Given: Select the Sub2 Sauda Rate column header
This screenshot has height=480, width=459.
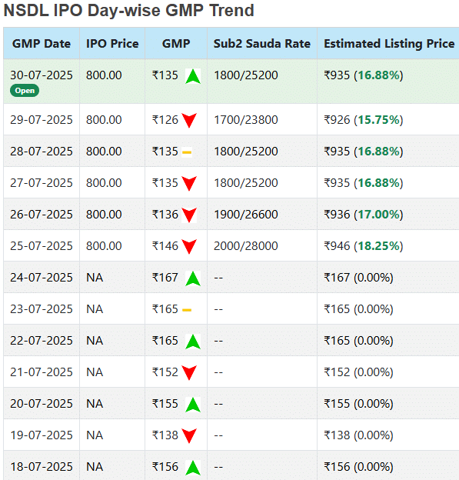Looking at the screenshot, I should point(262,44).
